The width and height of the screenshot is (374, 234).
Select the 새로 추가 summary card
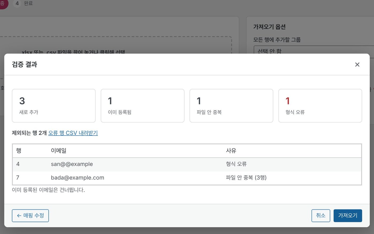54,106
